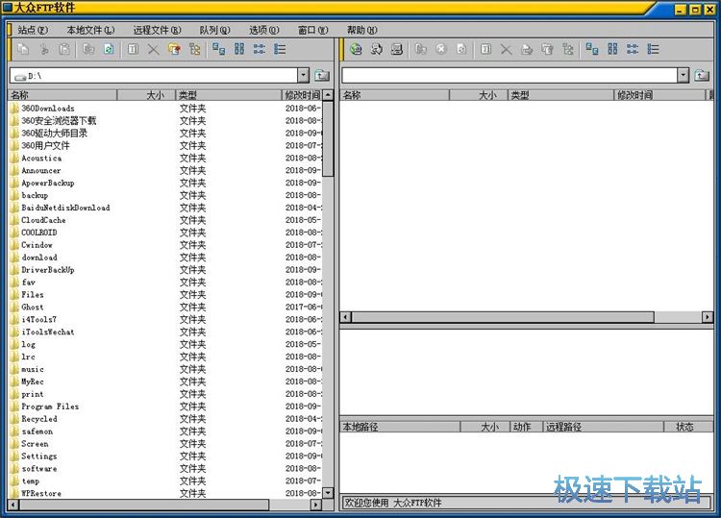Open the 帮助 menu

coord(362,30)
